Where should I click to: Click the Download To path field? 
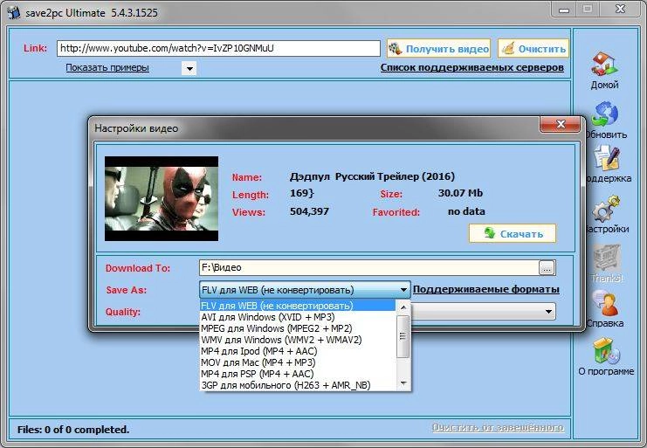pos(368,268)
